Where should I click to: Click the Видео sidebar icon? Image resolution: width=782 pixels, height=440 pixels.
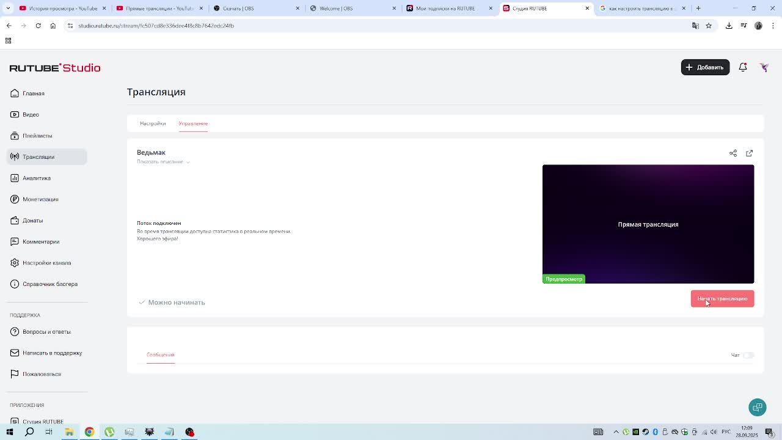(15, 114)
